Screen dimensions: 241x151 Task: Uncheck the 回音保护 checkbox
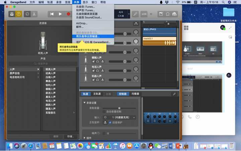pyautogui.click(x=110, y=123)
